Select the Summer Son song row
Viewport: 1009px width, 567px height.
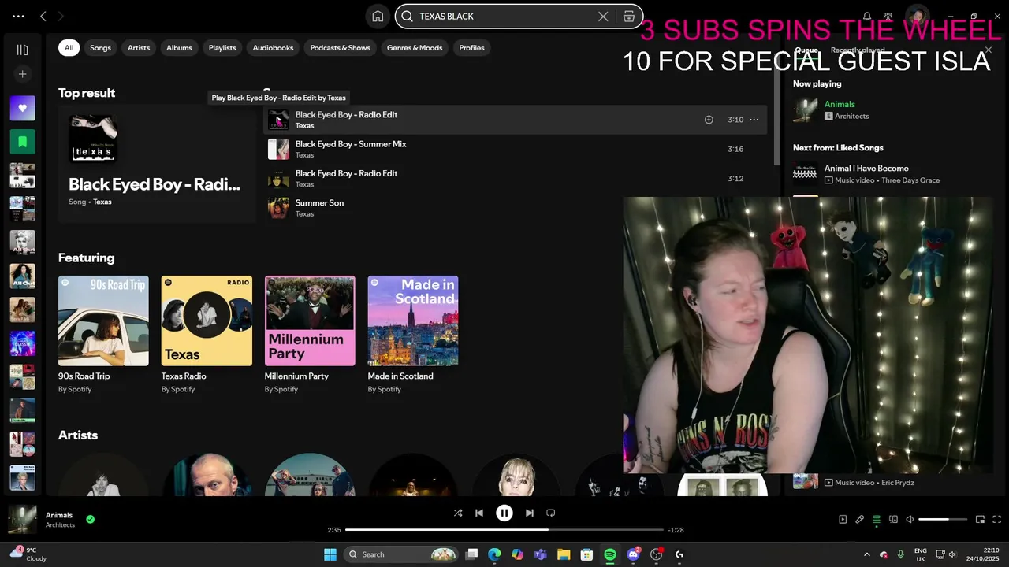[515, 208]
